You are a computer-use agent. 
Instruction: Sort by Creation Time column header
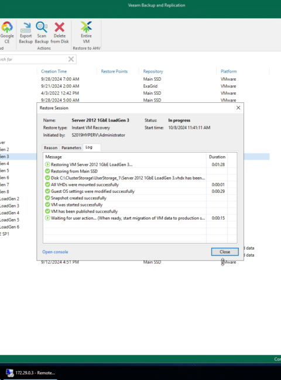[x=54, y=71]
